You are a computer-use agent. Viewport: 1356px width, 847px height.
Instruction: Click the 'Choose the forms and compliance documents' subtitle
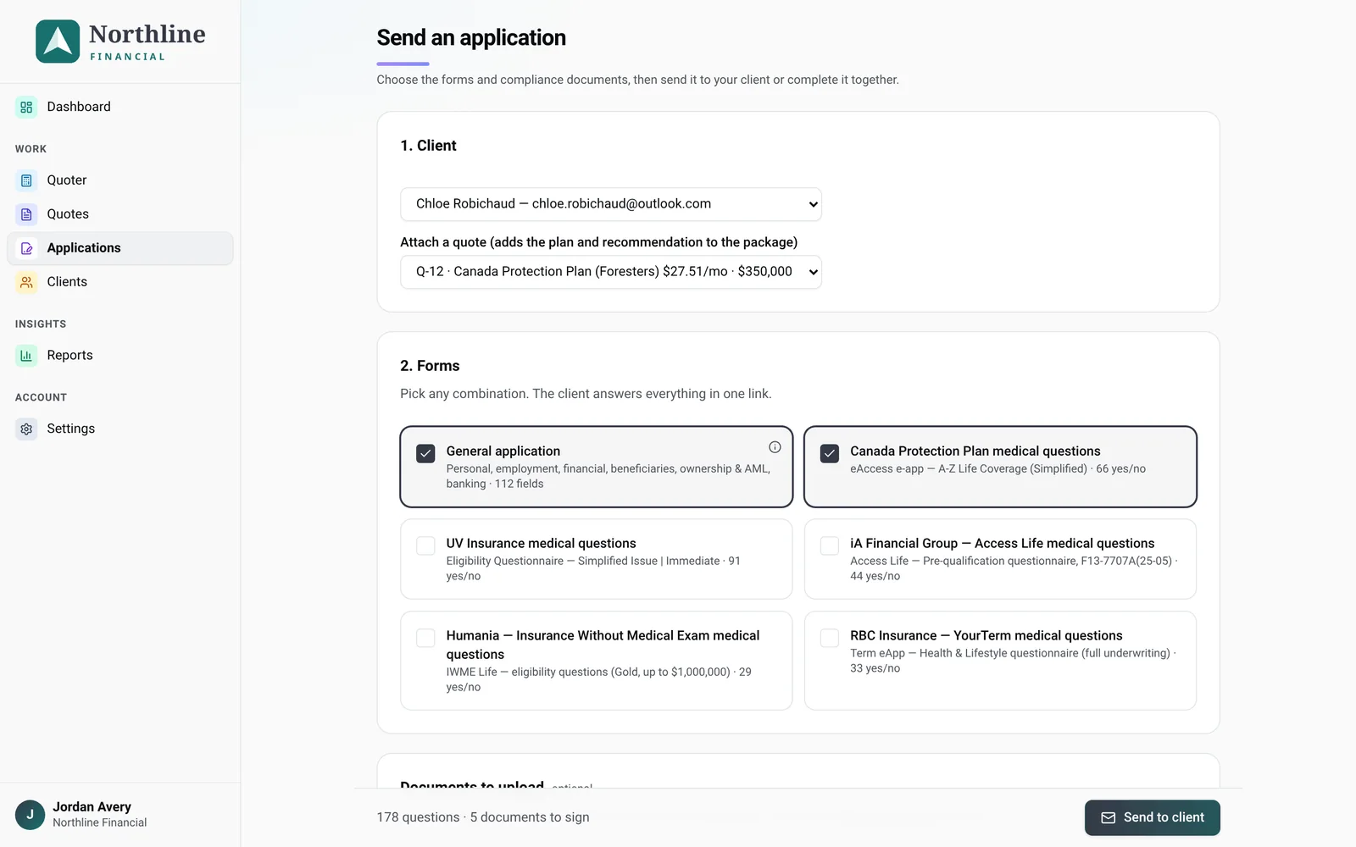point(637,80)
